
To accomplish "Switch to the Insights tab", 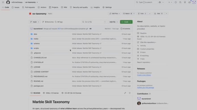I will (95, 7).
